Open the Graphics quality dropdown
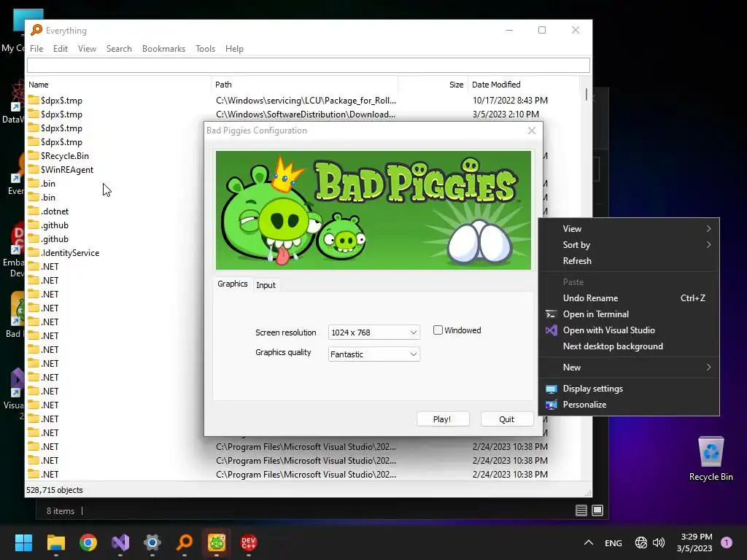The width and height of the screenshot is (747, 560). [x=374, y=354]
